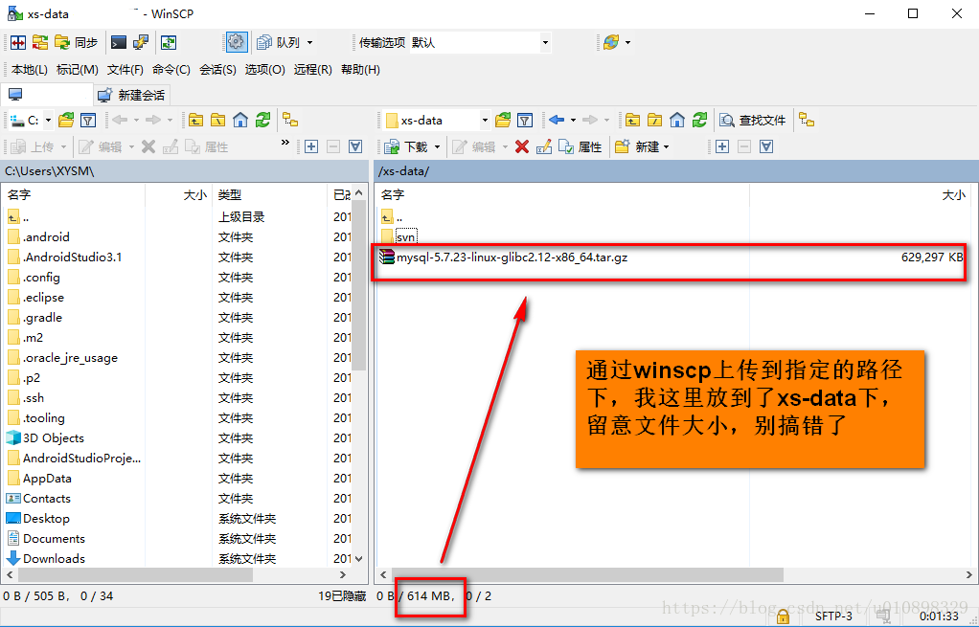Open the terminal console icon
The width and height of the screenshot is (979, 627).
pos(118,42)
